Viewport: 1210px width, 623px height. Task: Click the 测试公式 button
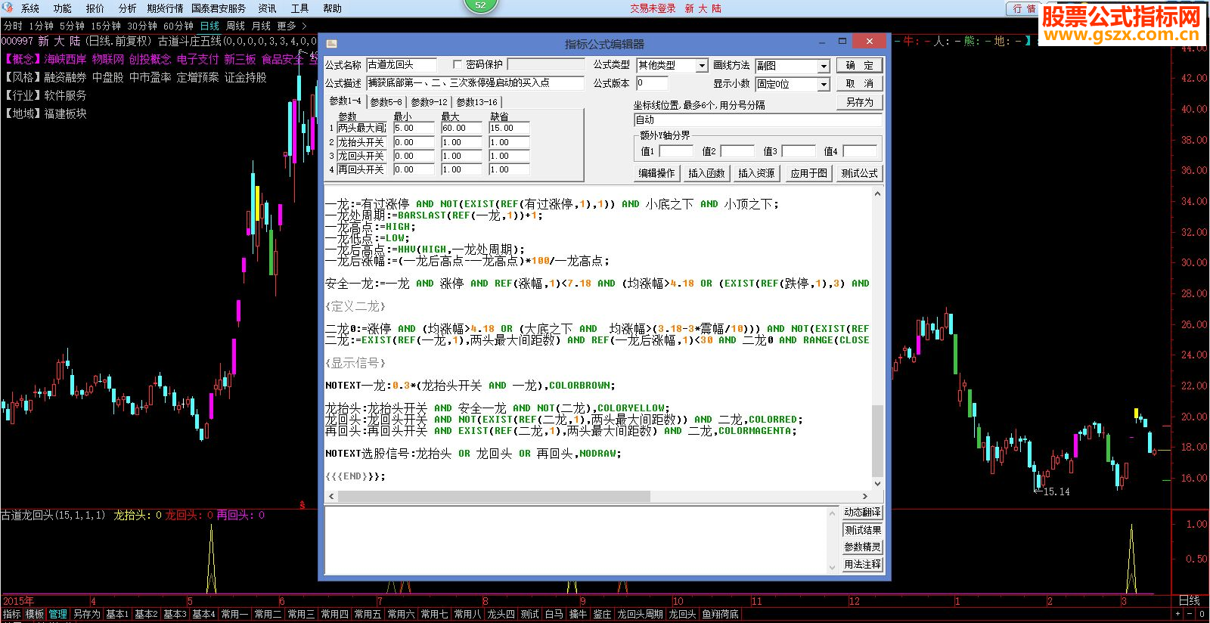tap(859, 173)
